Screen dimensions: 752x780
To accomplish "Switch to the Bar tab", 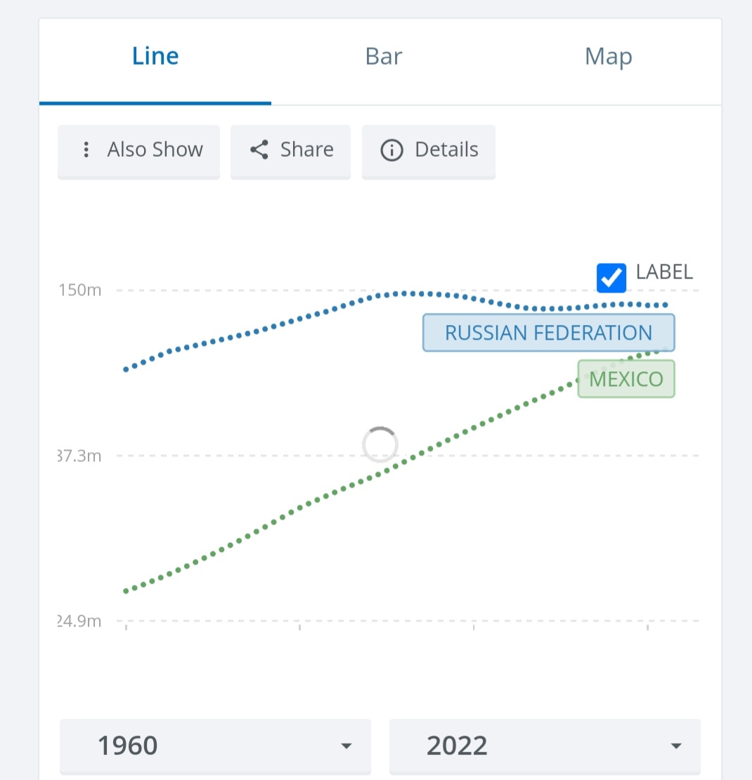I will [384, 56].
